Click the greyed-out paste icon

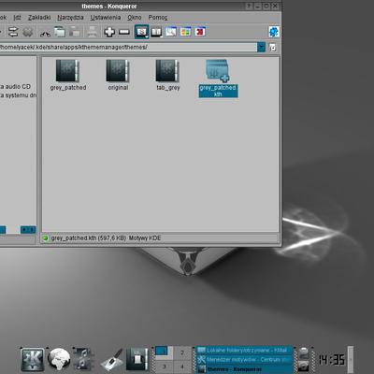tap(74, 32)
